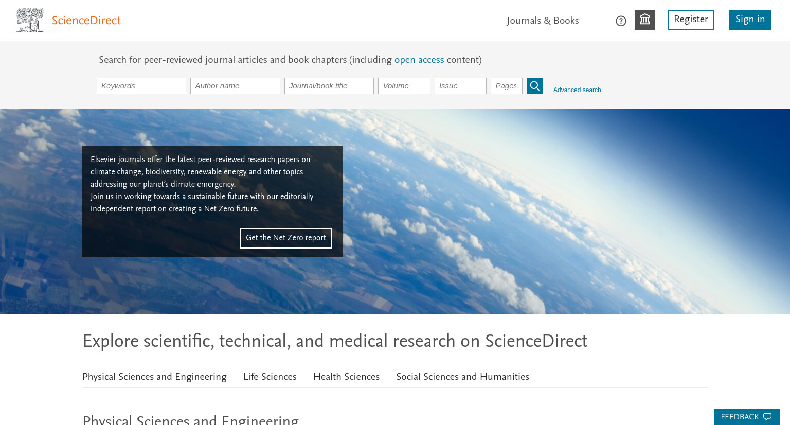Click the magnifier search button

535,86
